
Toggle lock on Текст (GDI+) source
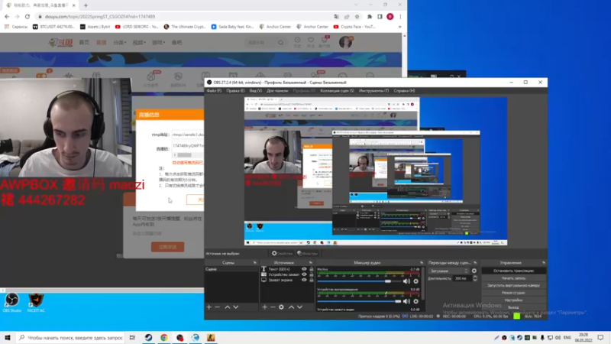point(312,269)
